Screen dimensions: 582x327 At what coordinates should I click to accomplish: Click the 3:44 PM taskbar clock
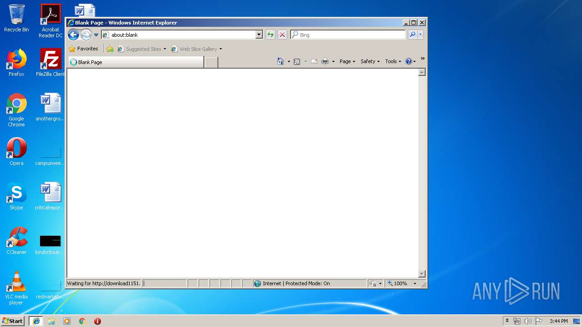(558, 321)
